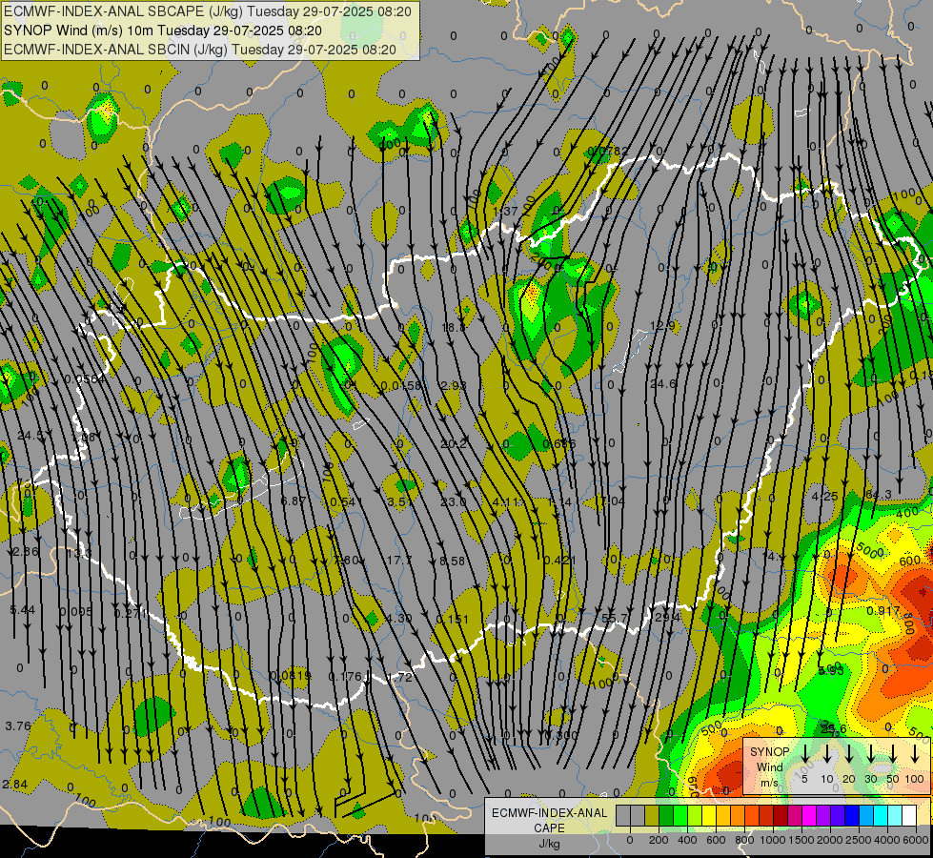The image size is (933, 858).
Task: Click the 25.6 value in the southeast
Action: click(x=834, y=728)
